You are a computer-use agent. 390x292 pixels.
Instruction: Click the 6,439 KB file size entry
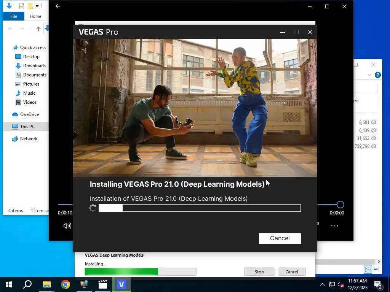click(368, 130)
